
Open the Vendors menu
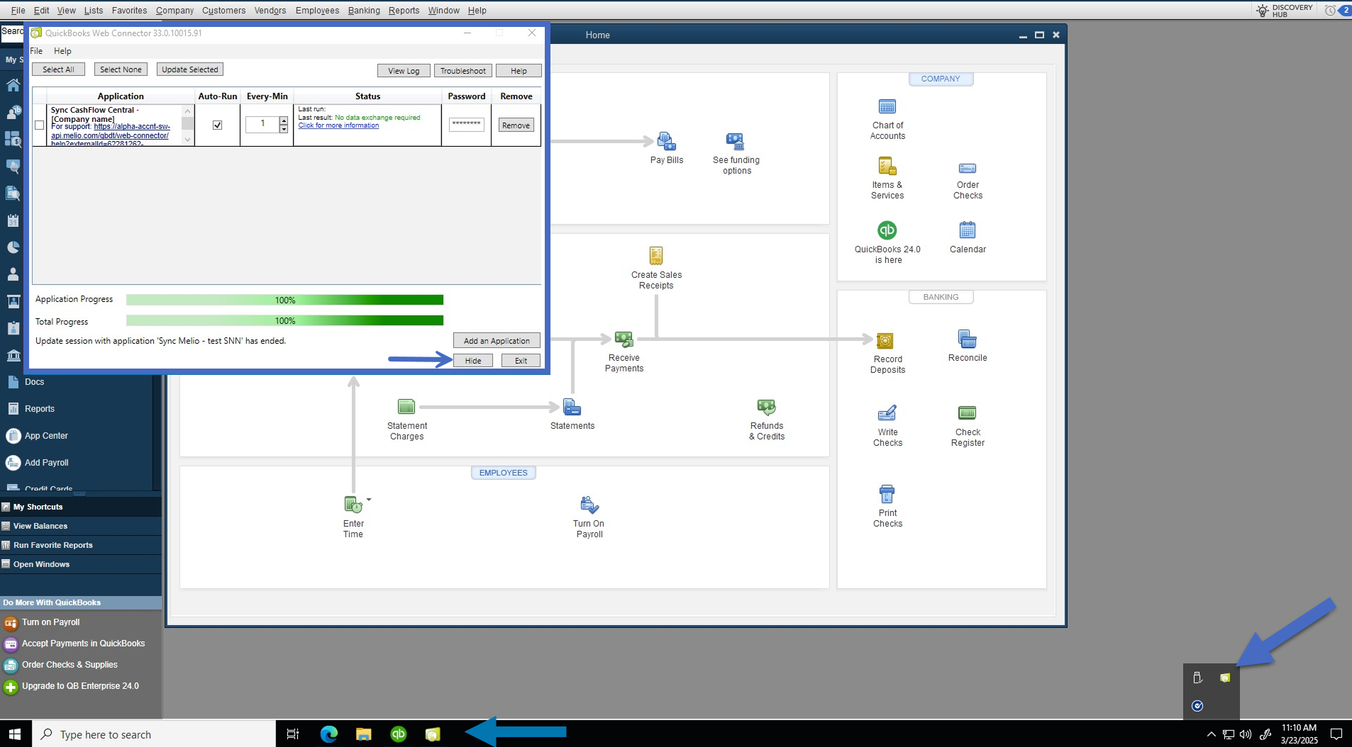[x=270, y=11]
